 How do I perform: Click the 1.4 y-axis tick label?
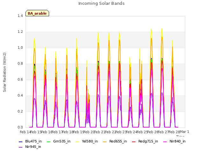click(x=20, y=16)
